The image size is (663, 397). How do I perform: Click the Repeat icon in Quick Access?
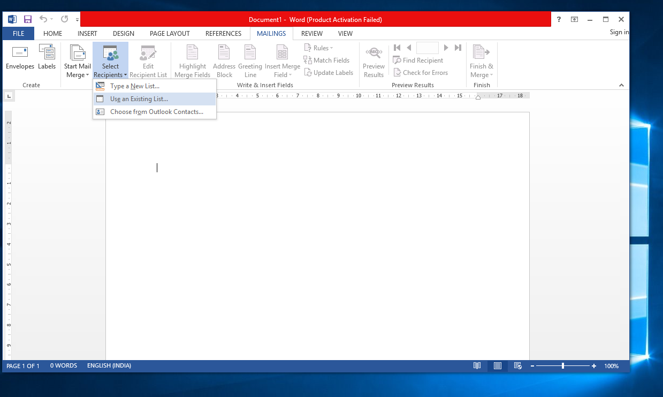(64, 19)
